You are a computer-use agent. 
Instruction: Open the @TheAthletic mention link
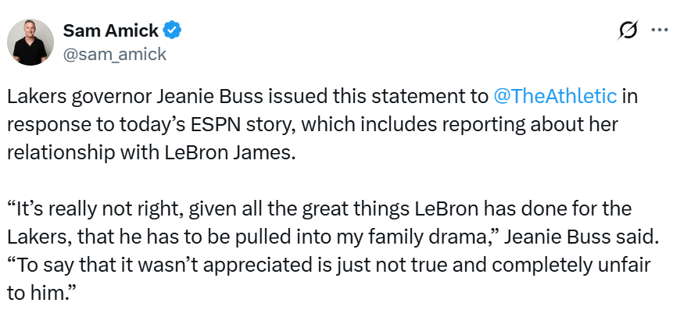555,96
